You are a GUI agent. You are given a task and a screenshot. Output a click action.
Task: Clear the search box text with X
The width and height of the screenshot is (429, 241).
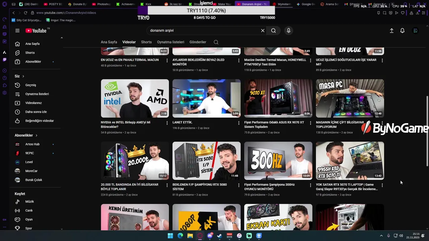pyautogui.click(x=263, y=30)
